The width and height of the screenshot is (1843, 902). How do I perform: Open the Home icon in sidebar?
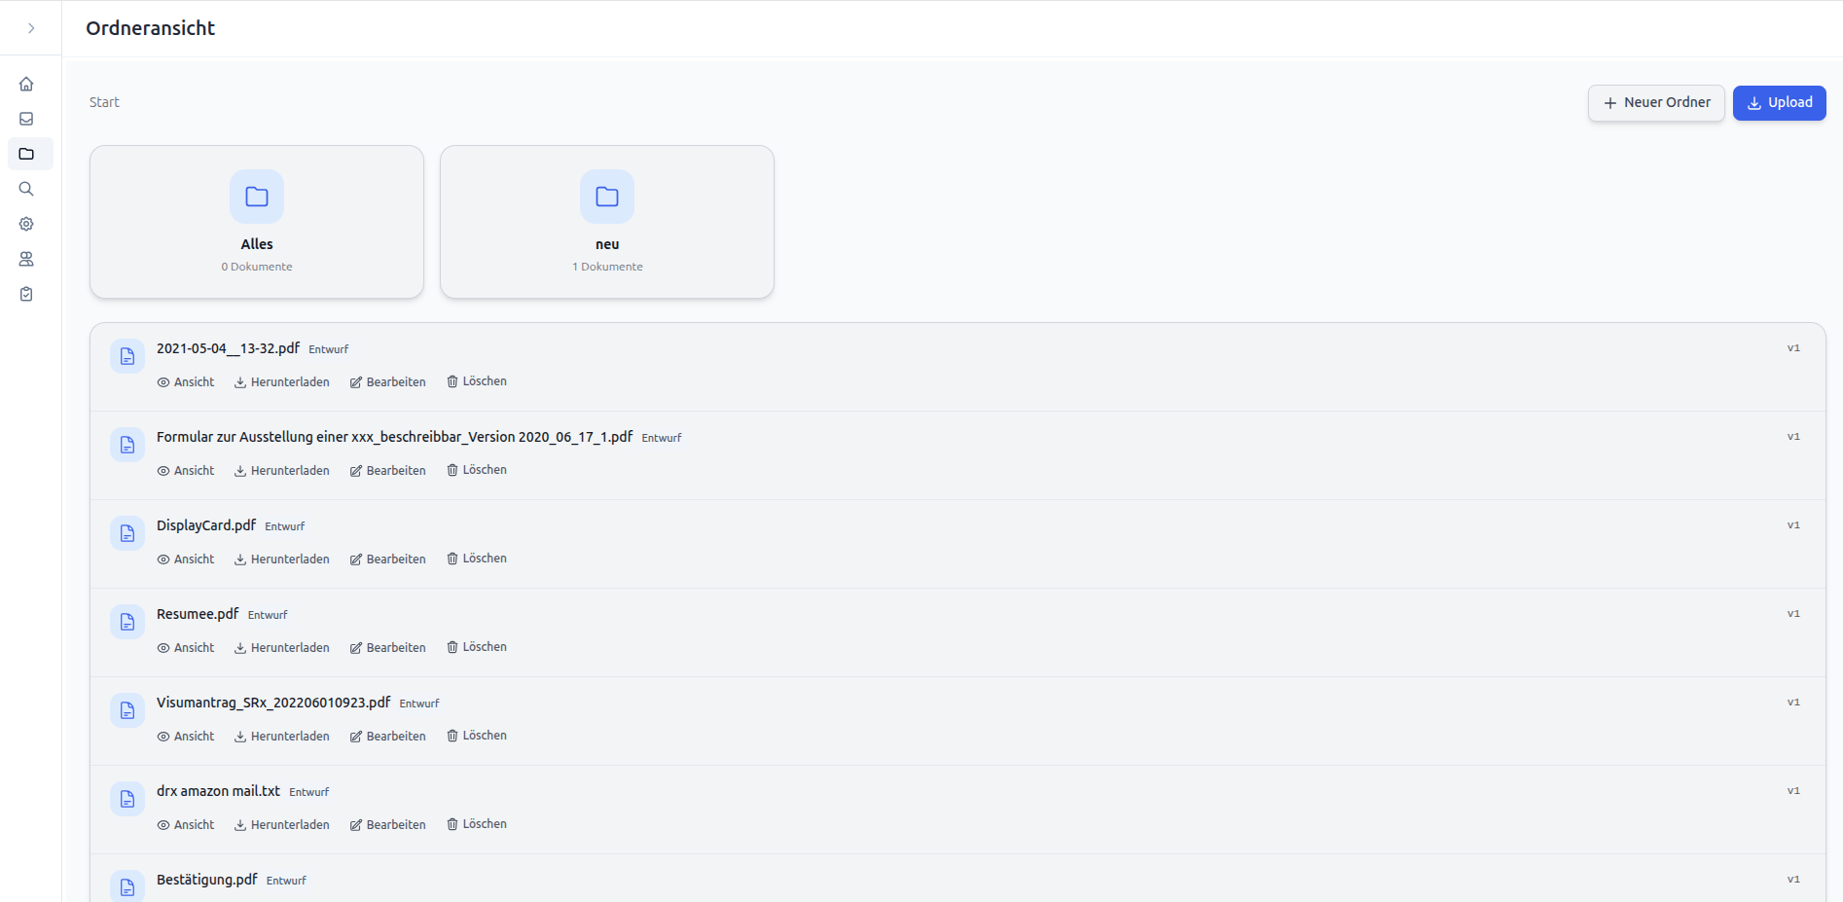coord(26,84)
